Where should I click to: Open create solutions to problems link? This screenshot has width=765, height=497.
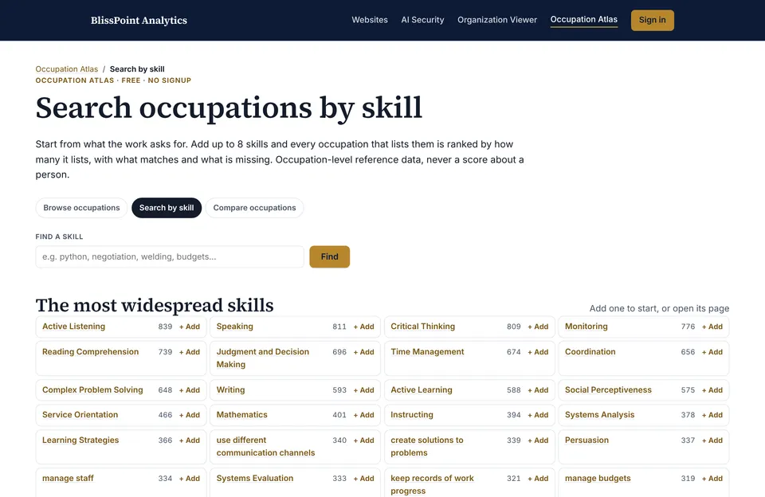pyautogui.click(x=427, y=446)
